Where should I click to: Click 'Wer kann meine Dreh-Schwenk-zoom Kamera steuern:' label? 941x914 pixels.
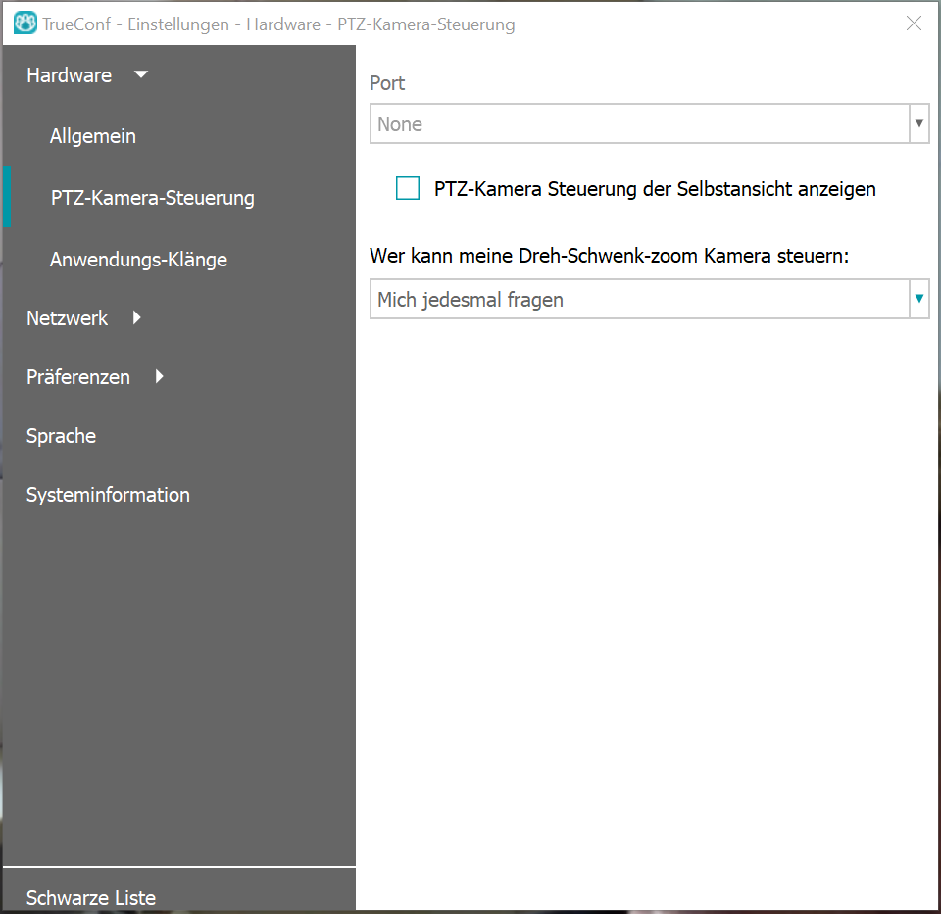point(609,256)
